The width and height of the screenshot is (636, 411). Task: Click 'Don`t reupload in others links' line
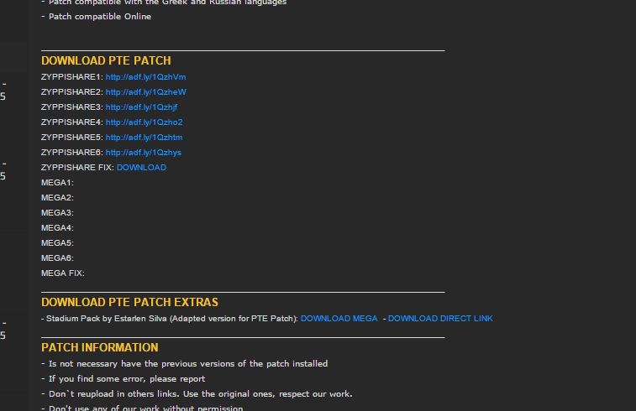(197, 394)
